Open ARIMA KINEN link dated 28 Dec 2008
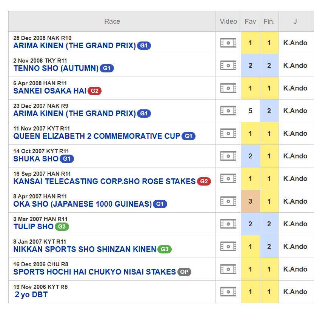The width and height of the screenshot is (314, 310). [x=74, y=46]
